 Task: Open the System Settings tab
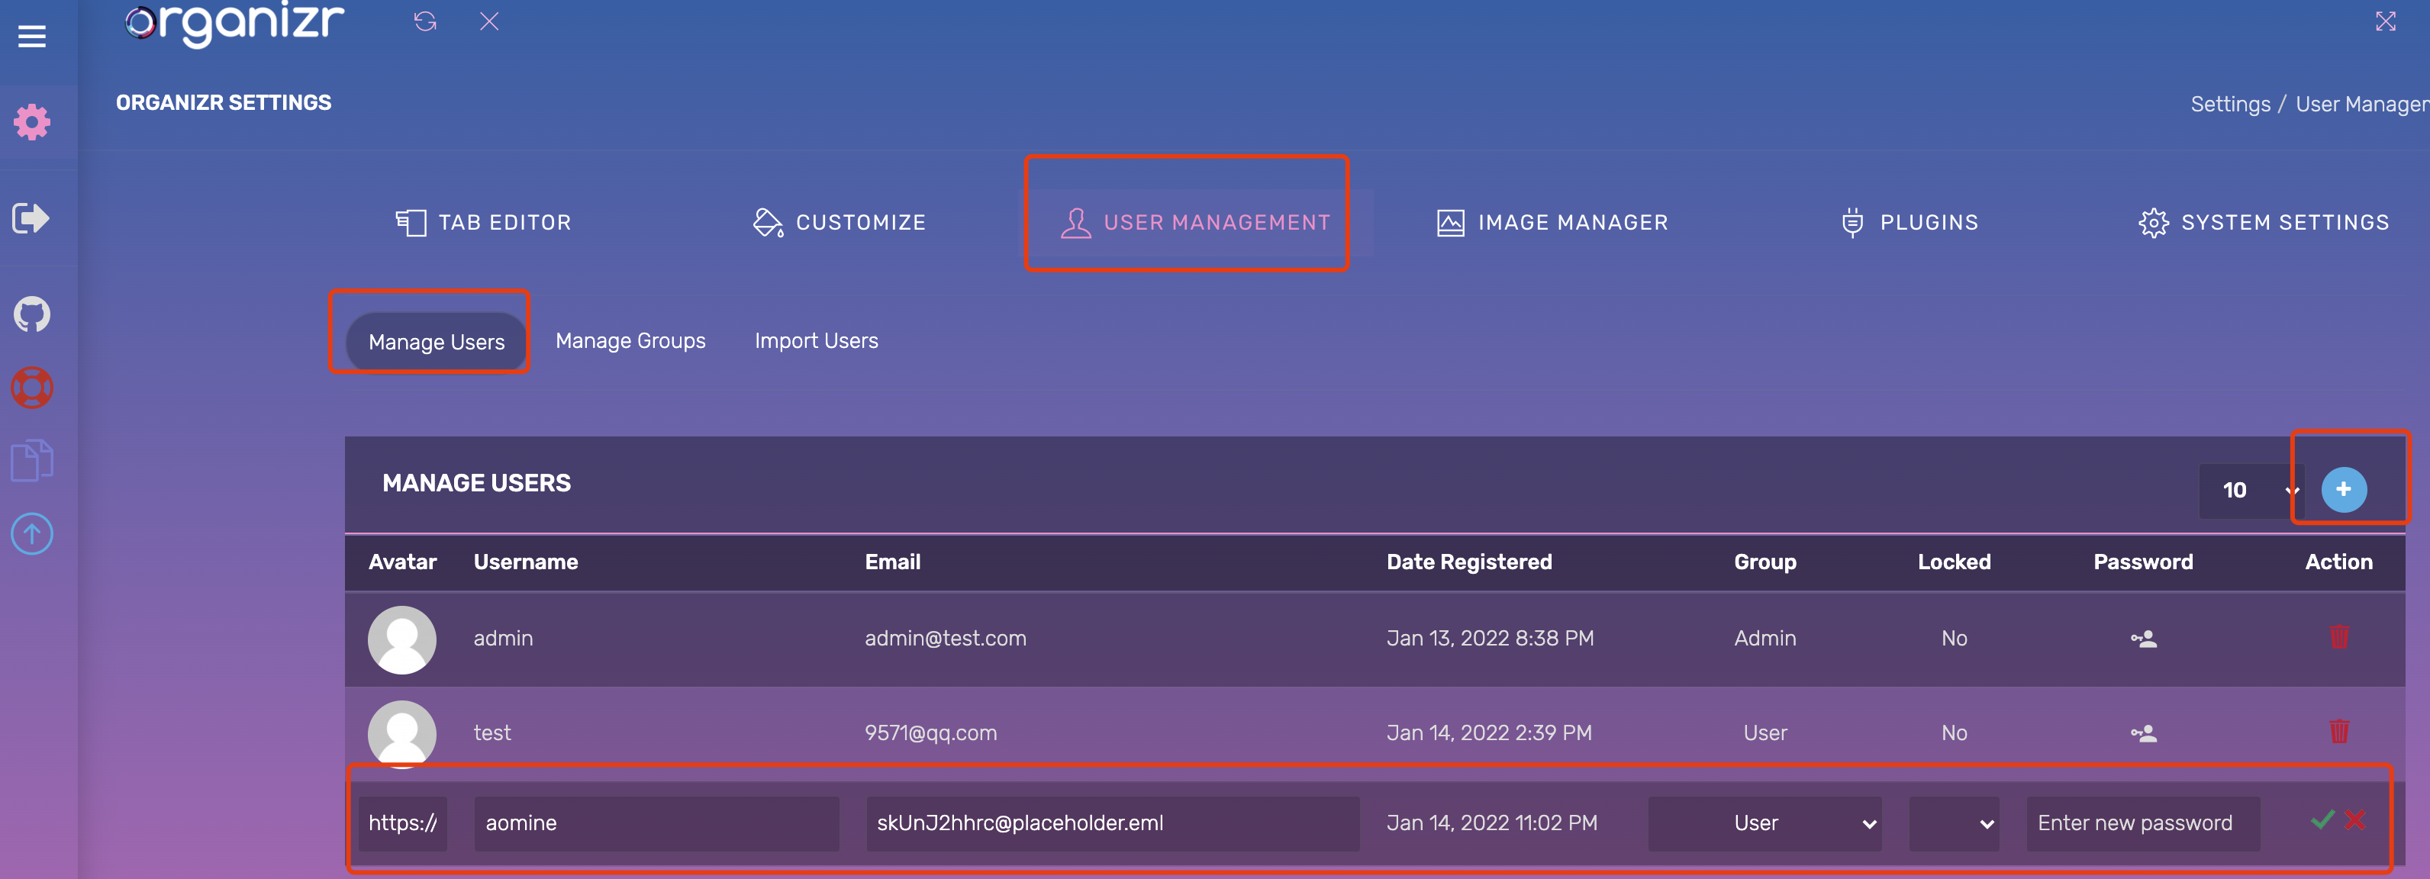coord(2264,223)
